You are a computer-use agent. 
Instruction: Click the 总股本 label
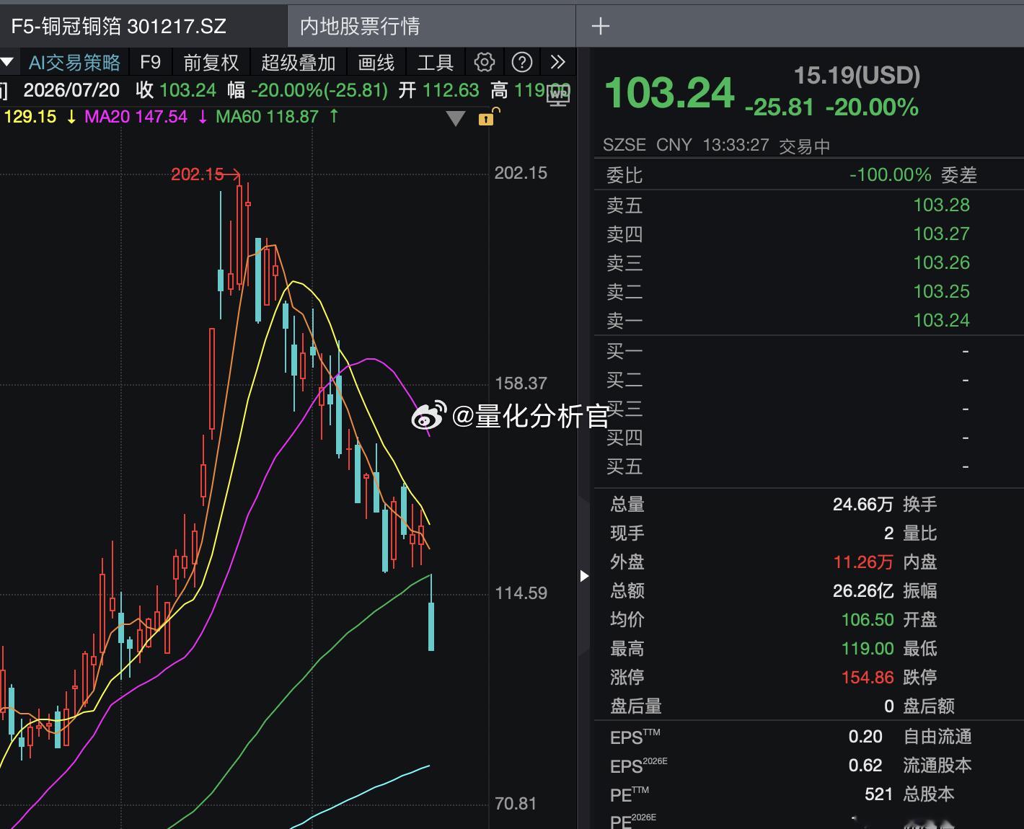click(x=929, y=794)
